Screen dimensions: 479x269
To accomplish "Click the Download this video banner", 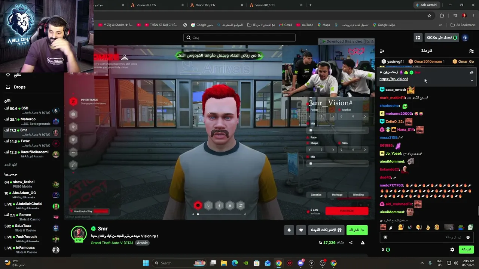I will 342,41.
